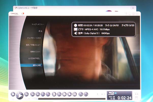The image size is (153, 102).
Task: Start playback with the large Play button
Action: [20, 96]
